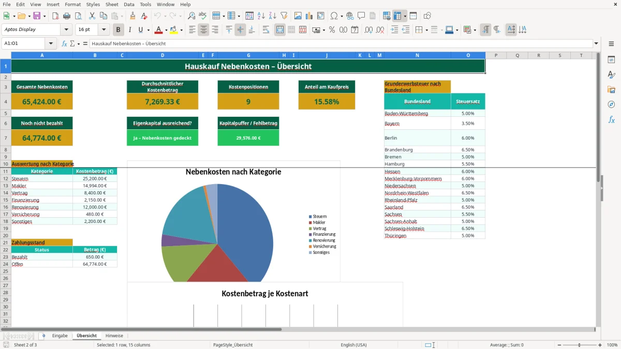
Task: Click the zoom-in plus button
Action: 600,345
